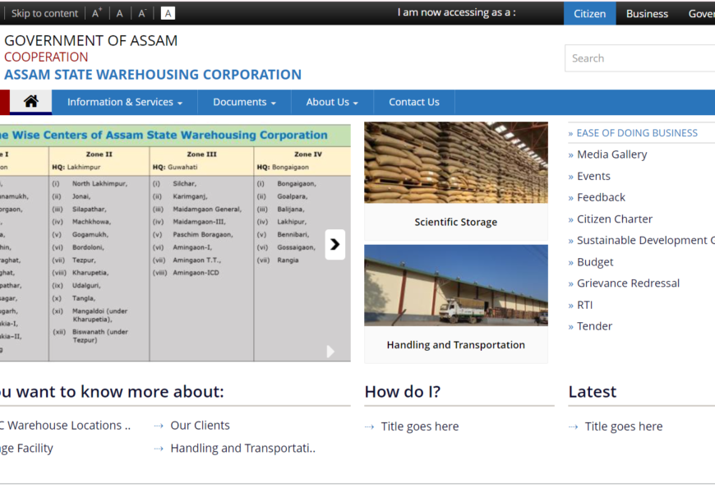This screenshot has height=493, width=715.
Task: Open Handling and Transportation caption link
Action: click(456, 345)
